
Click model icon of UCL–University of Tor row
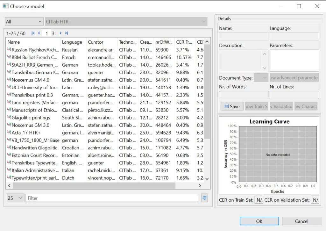[x=9, y=87]
